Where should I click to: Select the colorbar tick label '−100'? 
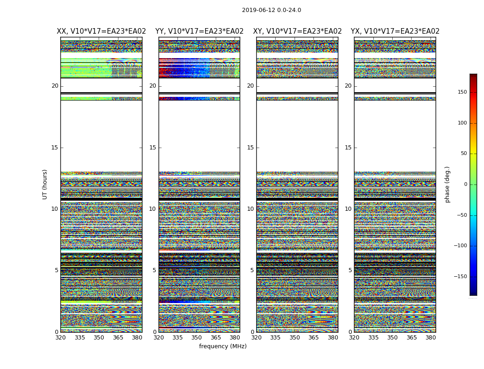460,246
